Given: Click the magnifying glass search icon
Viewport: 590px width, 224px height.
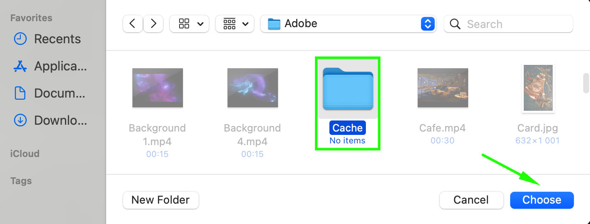Looking at the screenshot, I should [x=455, y=24].
